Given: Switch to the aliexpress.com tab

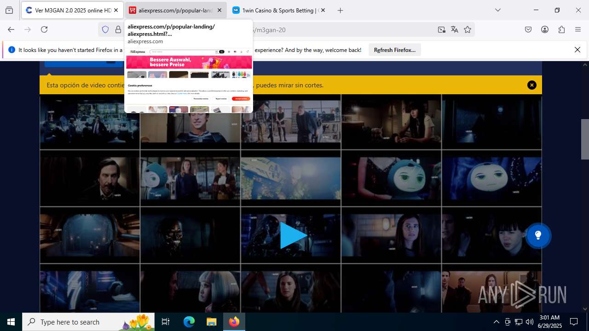Looking at the screenshot, I should (175, 10).
